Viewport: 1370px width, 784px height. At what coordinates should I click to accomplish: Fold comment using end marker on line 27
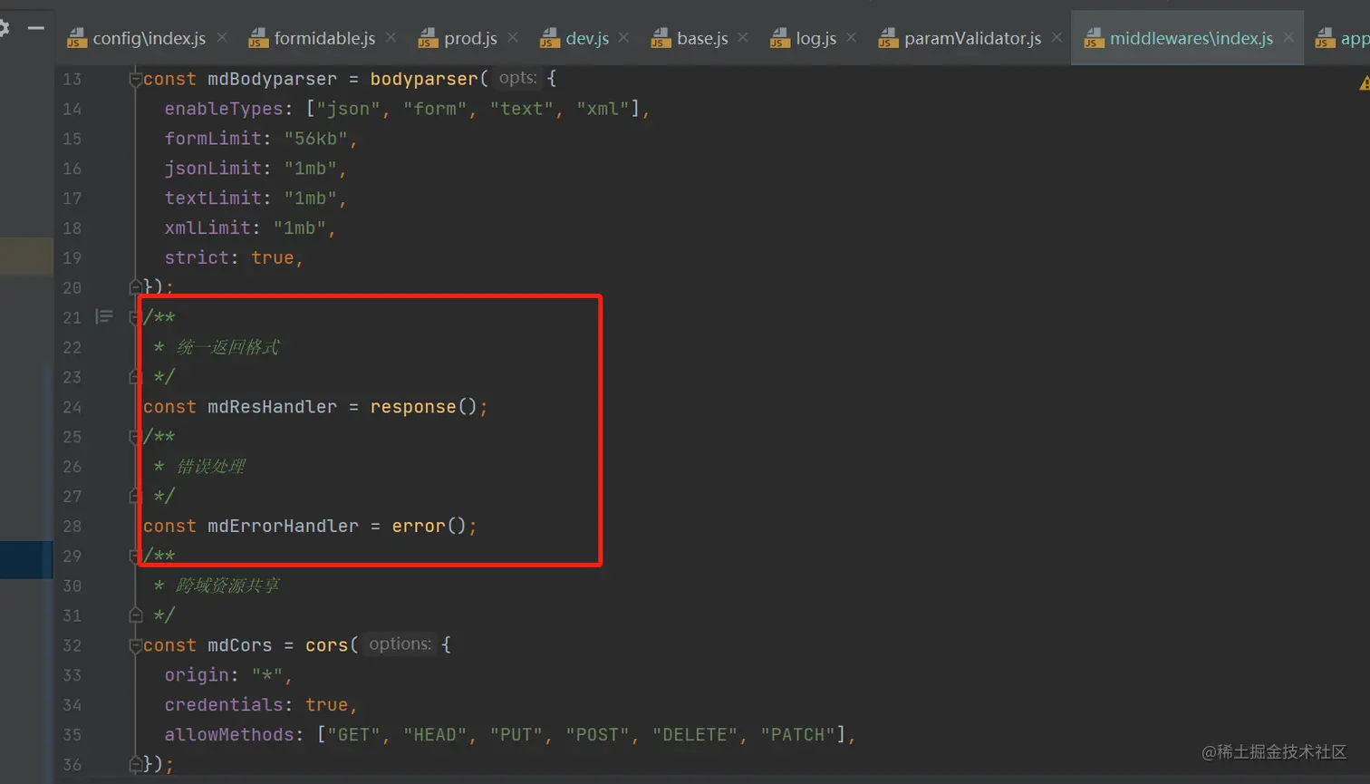click(135, 496)
